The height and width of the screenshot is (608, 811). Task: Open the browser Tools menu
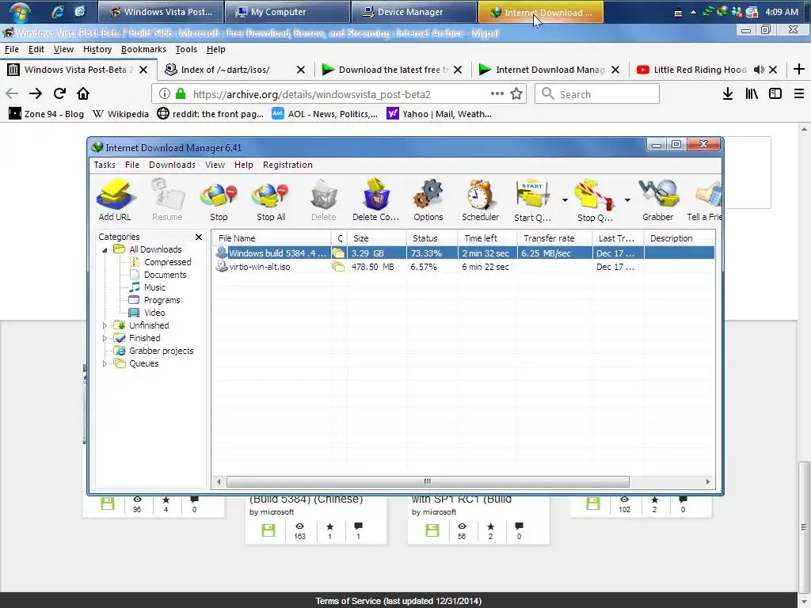coord(186,49)
